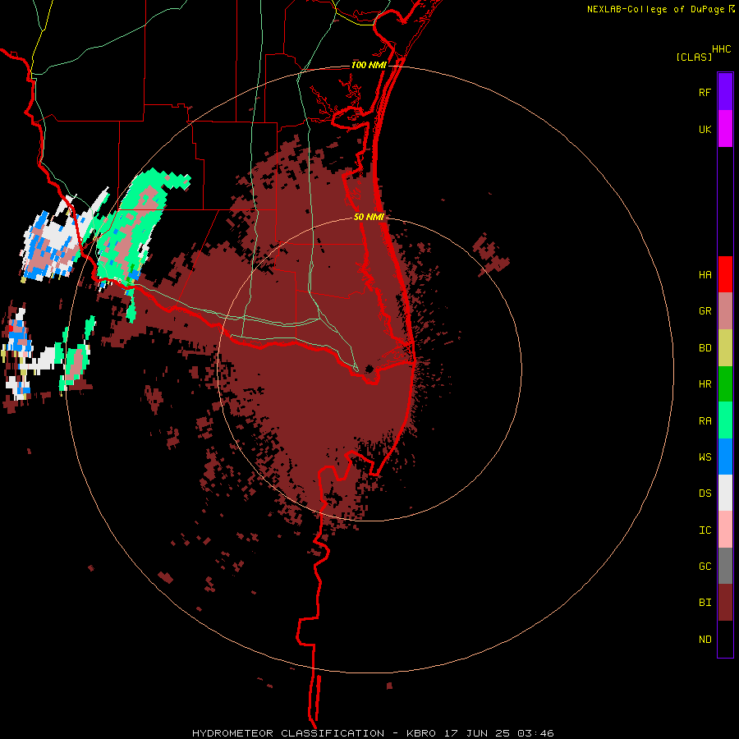Click the WS legend label
This screenshot has height=739, width=739.
click(705, 457)
